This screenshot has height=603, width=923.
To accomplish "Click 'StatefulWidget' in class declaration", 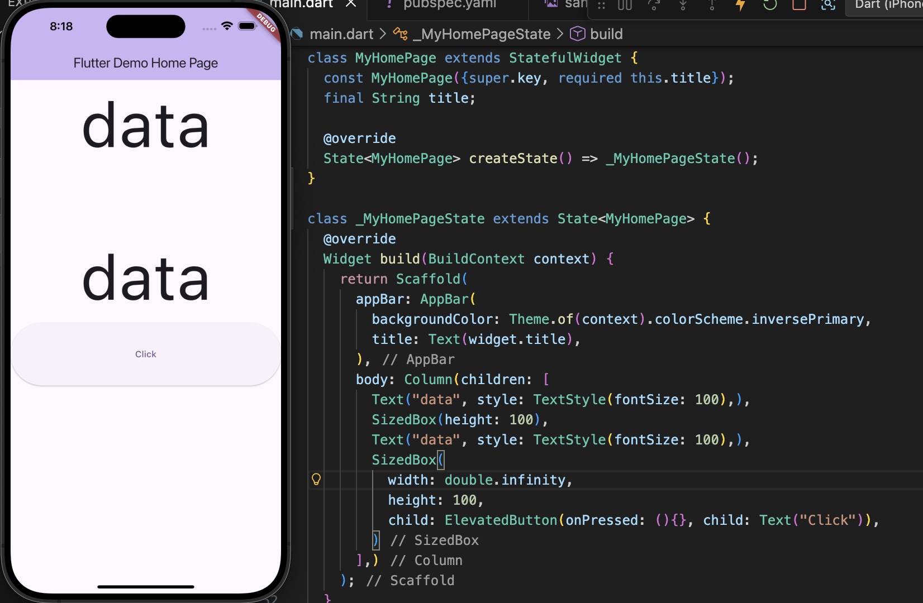I will pyautogui.click(x=565, y=58).
